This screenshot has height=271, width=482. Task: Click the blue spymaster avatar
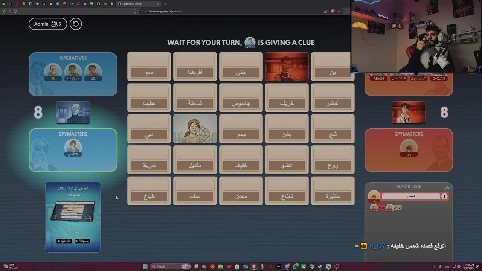point(73,148)
